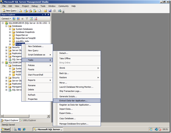This screenshot has height=133, width=171.
Task: Expand the ReportServerTempDB database node
Action: pos(10,38)
